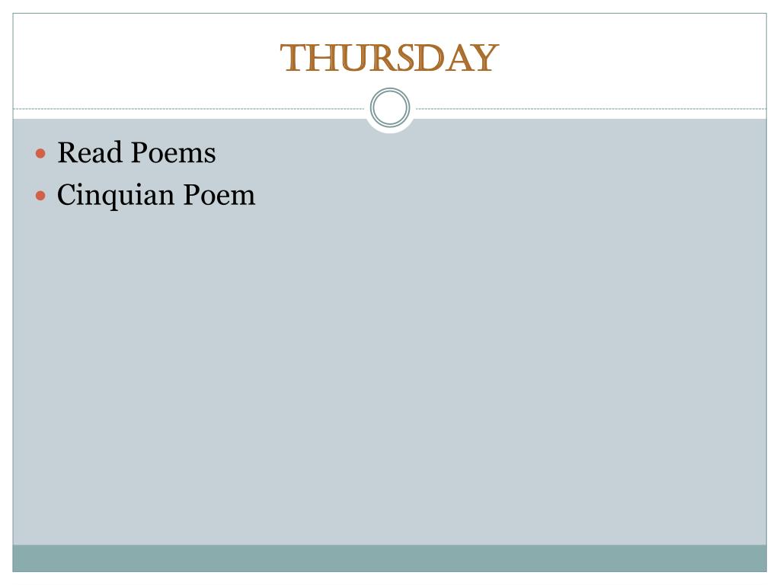Click the letter T in THURSDAY title

coord(292,59)
